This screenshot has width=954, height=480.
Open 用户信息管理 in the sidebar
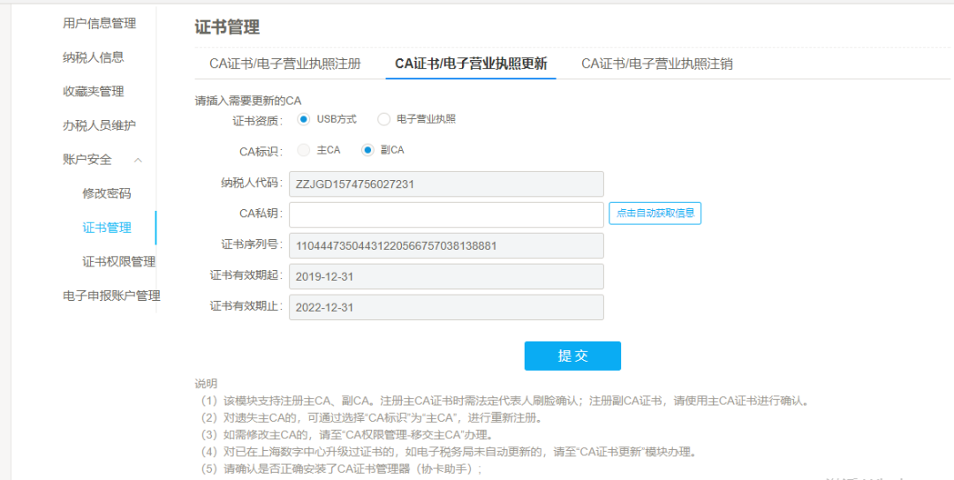point(99,24)
